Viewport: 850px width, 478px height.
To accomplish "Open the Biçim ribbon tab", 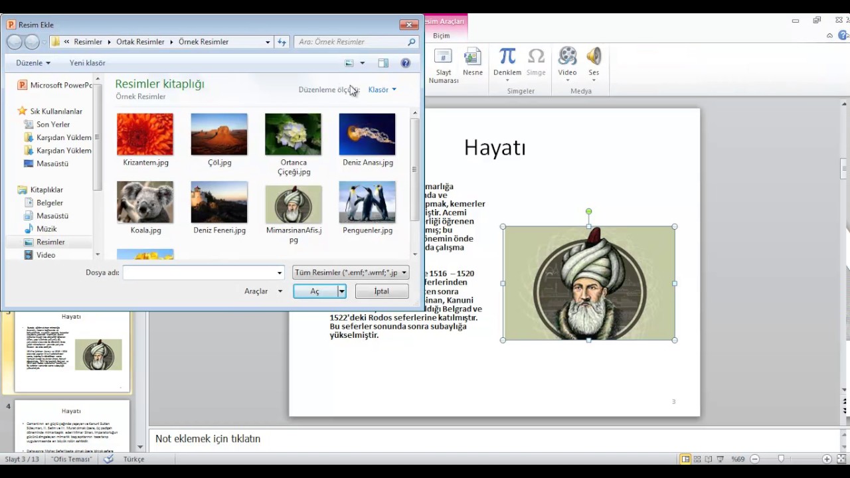I will tap(442, 36).
